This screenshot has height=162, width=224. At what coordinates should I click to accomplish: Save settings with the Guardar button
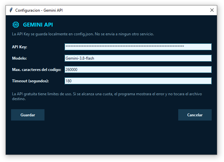(x=28, y=115)
